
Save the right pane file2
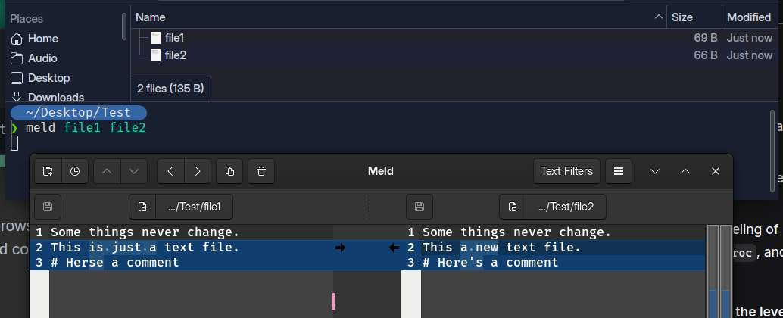[x=420, y=207]
